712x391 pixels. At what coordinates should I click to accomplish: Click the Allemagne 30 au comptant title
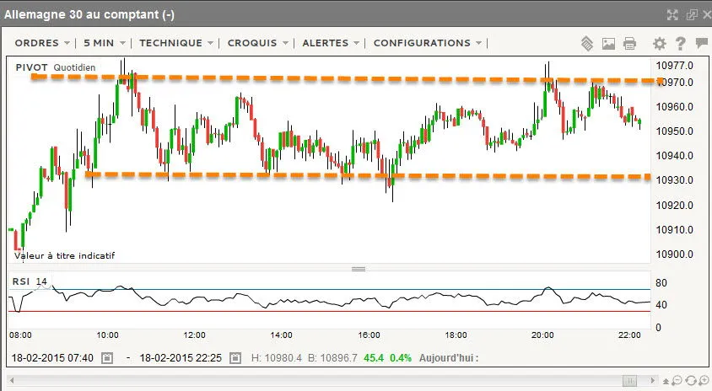pos(89,14)
